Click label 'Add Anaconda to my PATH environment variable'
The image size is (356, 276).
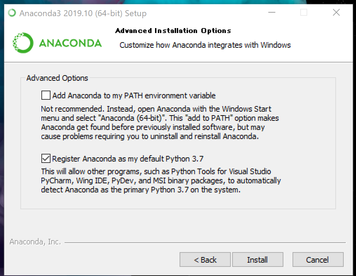point(134,96)
